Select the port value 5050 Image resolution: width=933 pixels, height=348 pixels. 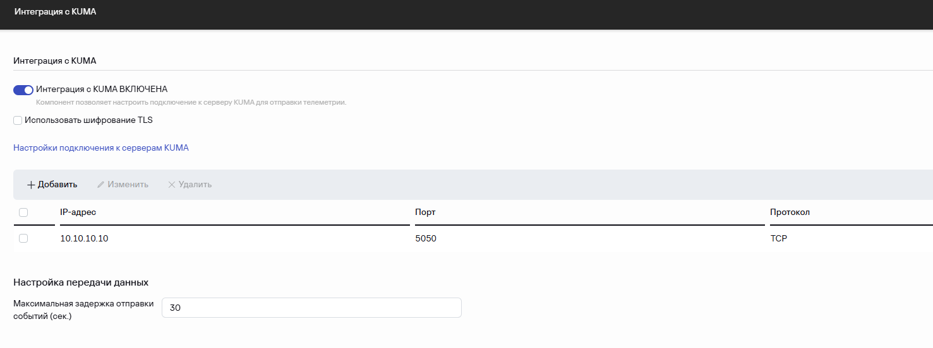point(426,239)
